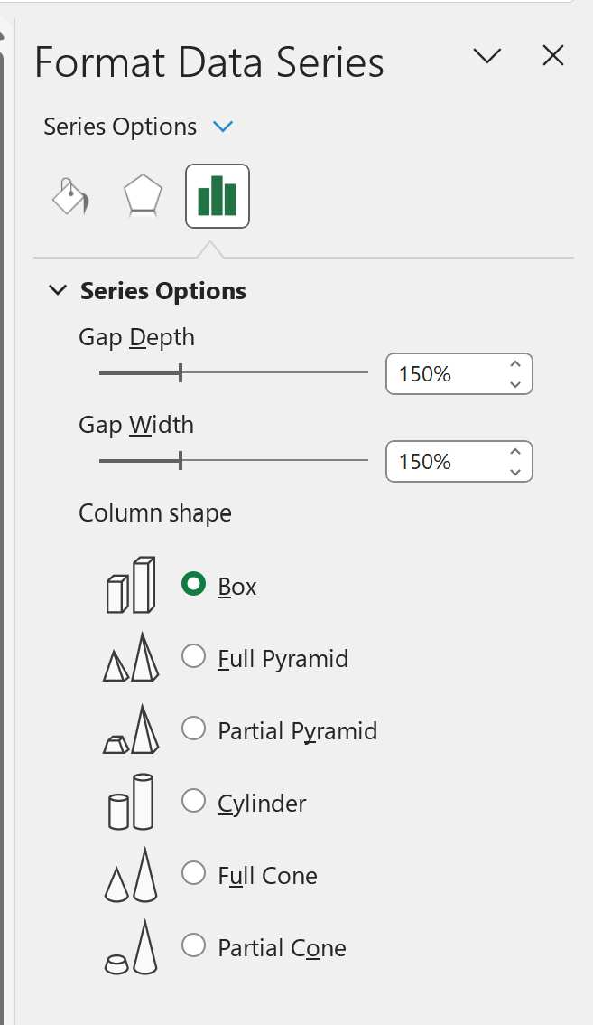Click the Series Options chart icon
Image resolution: width=593 pixels, height=1025 pixels.
point(217,195)
